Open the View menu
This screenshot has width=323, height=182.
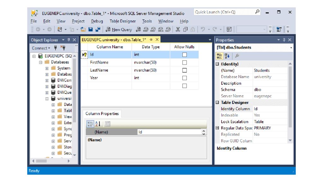[x=61, y=21]
